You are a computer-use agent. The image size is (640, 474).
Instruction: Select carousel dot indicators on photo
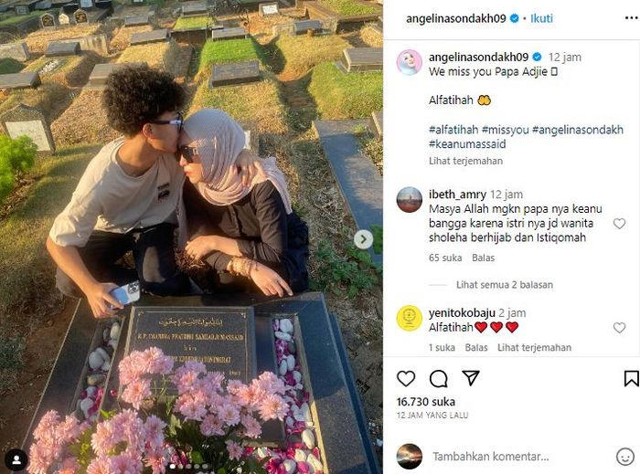(x=192, y=466)
